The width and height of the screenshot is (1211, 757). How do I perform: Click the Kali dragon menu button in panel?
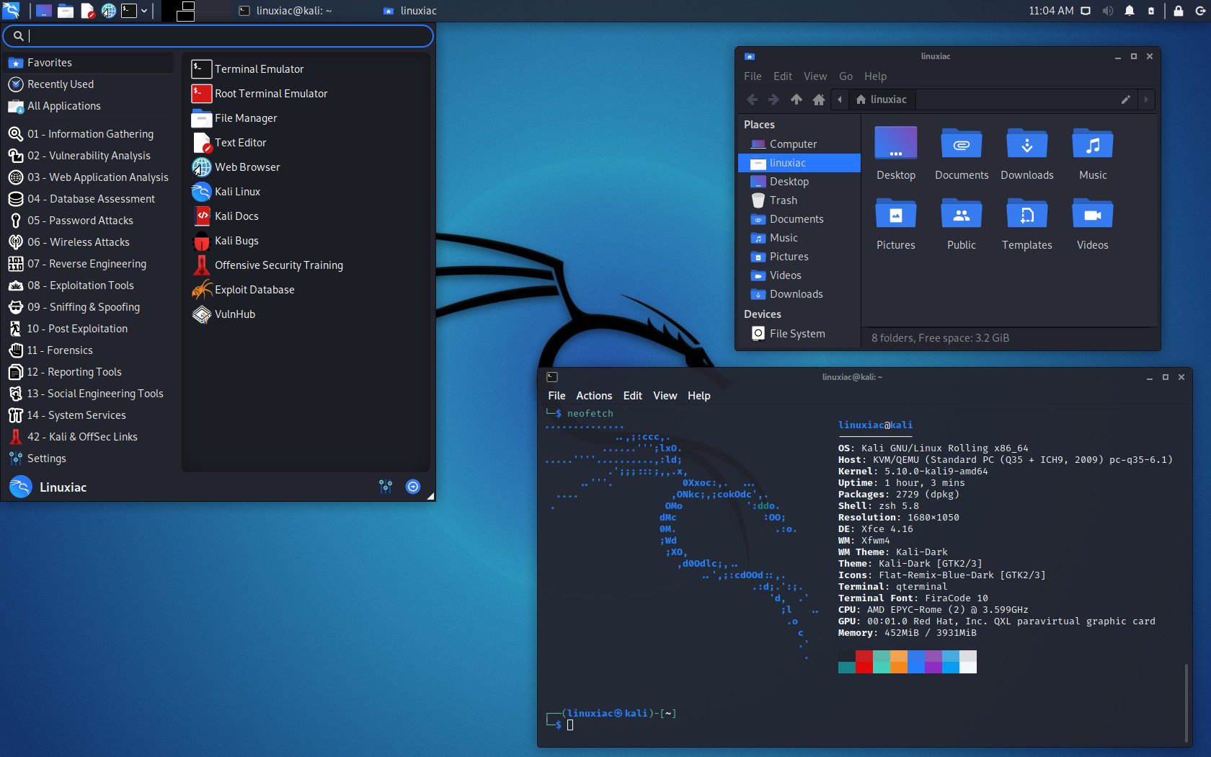[x=12, y=10]
